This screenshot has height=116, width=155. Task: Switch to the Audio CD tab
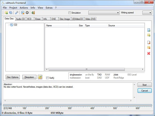(20, 19)
